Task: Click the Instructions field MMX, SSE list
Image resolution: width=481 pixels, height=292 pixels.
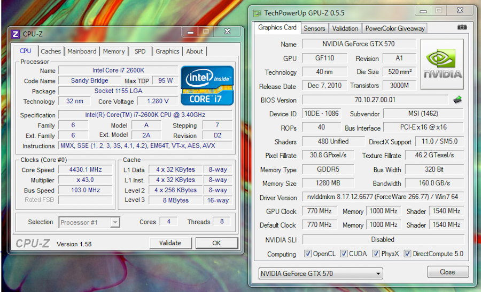Action: [145, 145]
